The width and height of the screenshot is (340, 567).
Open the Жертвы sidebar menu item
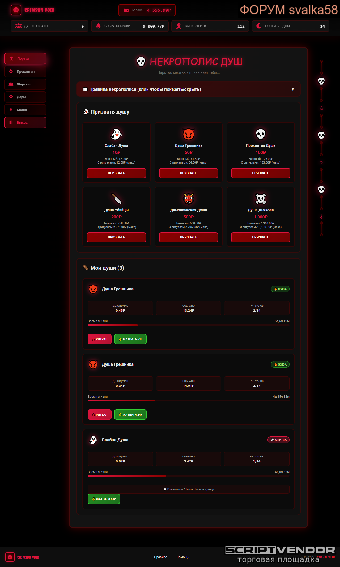pos(25,84)
